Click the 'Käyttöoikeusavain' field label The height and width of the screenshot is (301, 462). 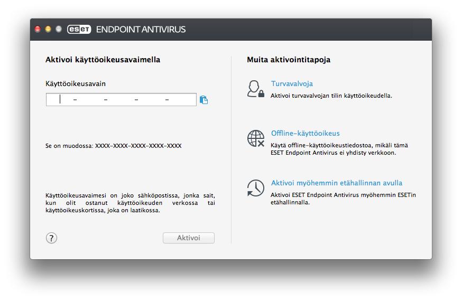(x=76, y=83)
